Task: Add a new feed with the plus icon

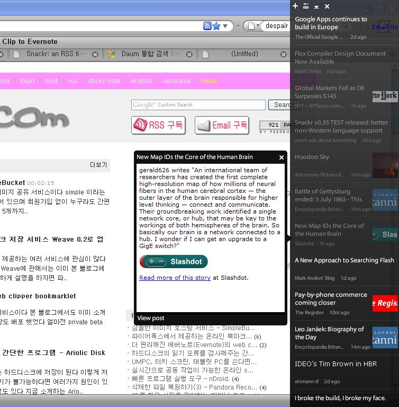Action: 295,6
